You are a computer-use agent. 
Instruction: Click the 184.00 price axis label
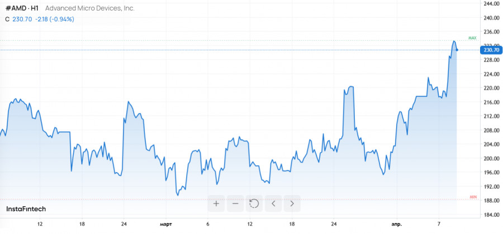click(x=491, y=214)
